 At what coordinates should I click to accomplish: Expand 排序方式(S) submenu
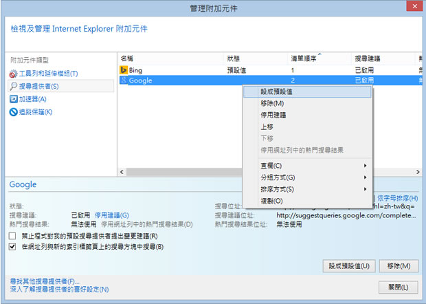click(x=307, y=189)
